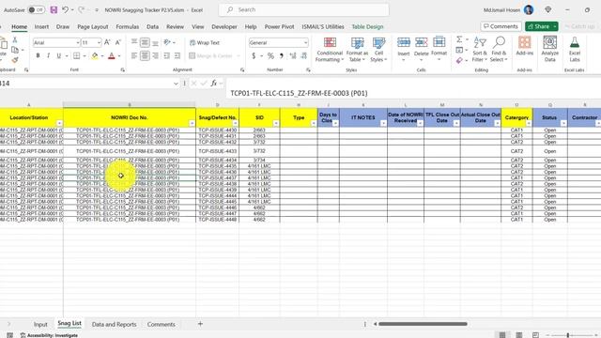The image size is (601, 338).
Task: Apply Italic formatting
Action: (48, 56)
